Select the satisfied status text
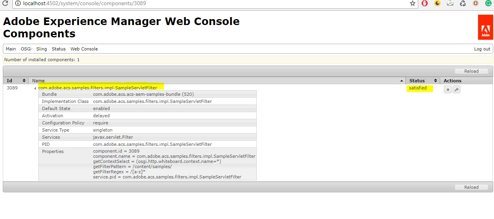The width and height of the screenshot is (494, 219). coord(417,88)
